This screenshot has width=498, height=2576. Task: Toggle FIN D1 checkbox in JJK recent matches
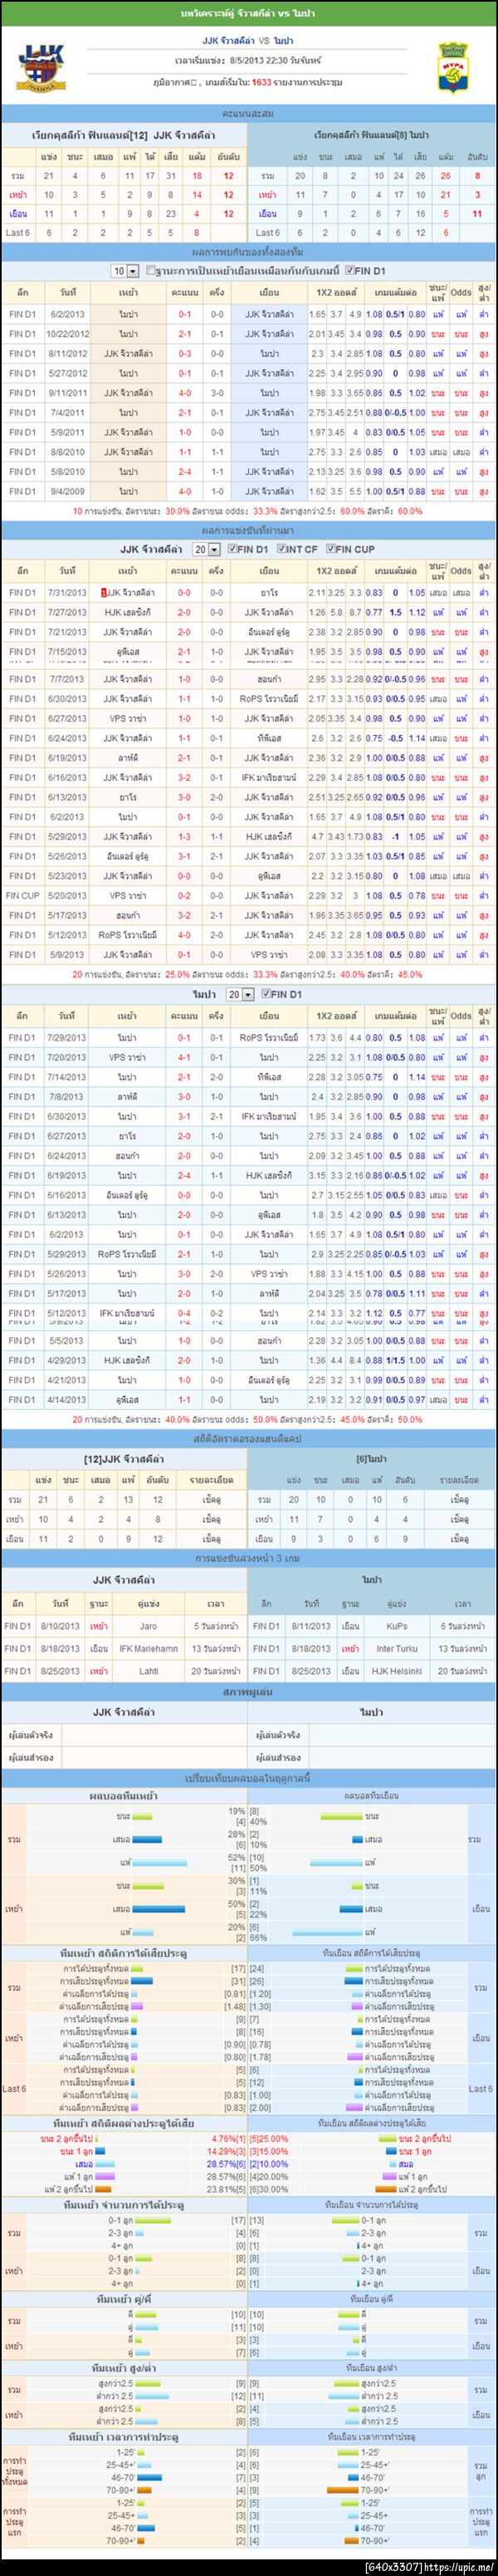(232, 549)
